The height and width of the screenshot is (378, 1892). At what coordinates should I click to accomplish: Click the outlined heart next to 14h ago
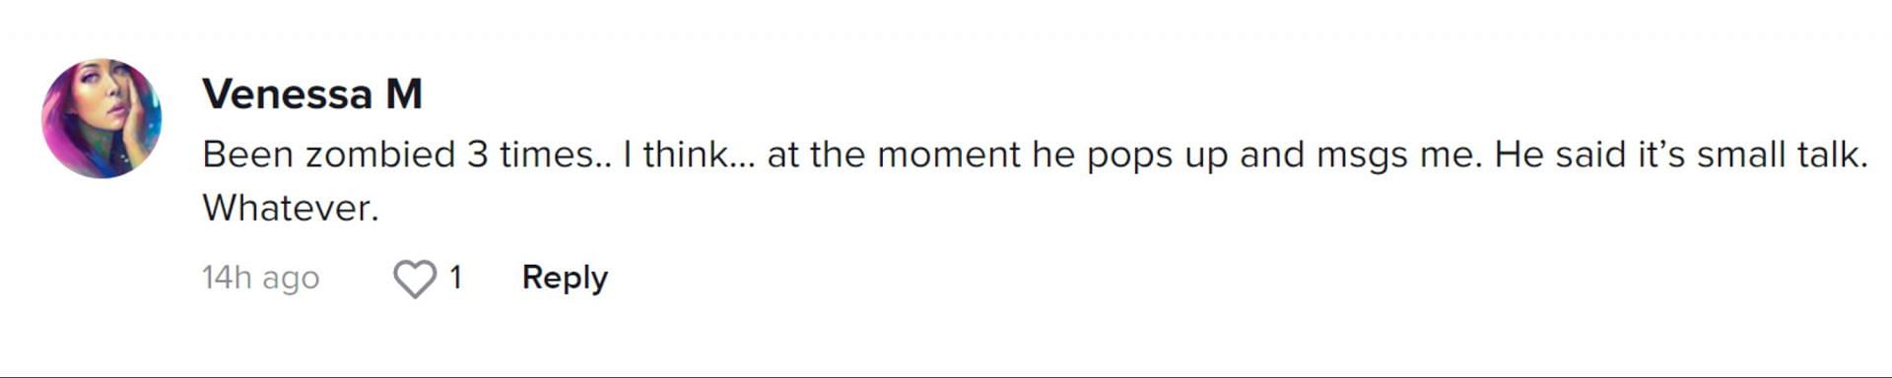tap(415, 279)
